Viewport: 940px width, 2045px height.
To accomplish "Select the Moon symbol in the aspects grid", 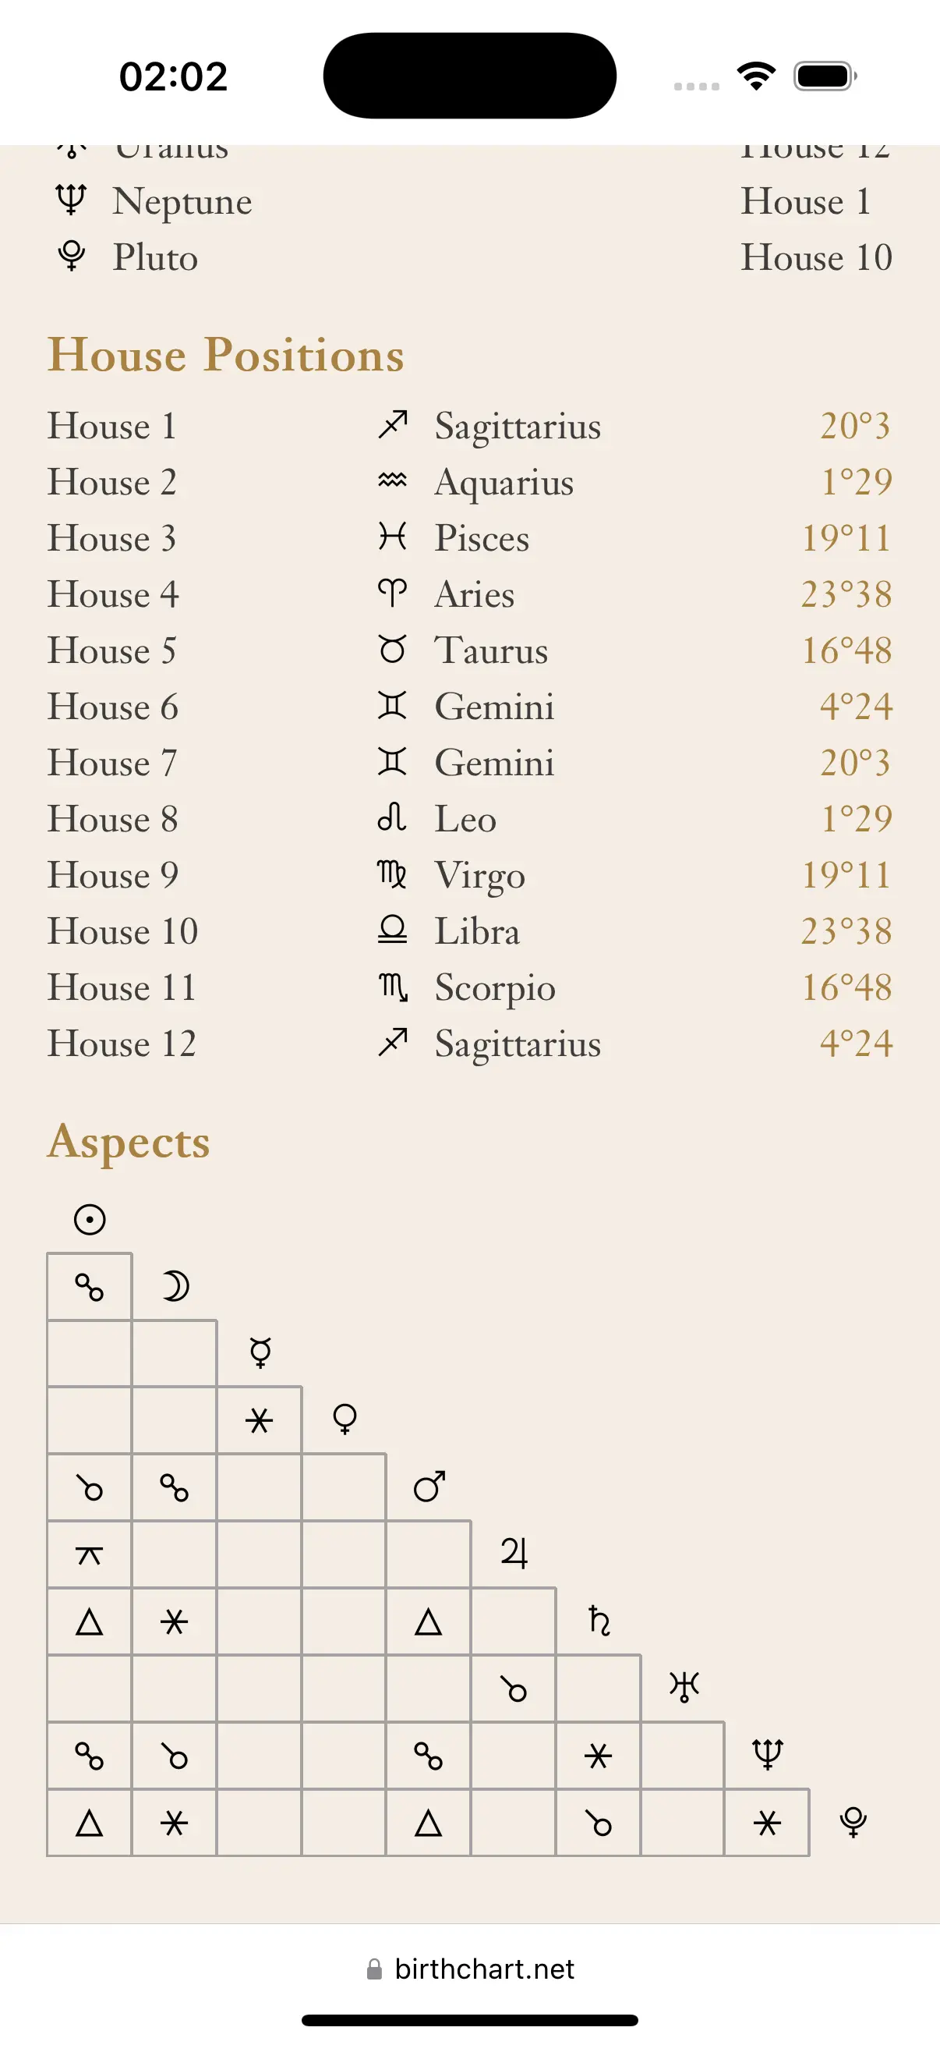I will tap(175, 1285).
